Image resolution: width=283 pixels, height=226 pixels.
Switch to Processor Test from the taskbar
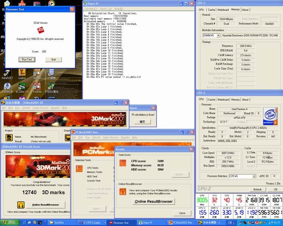(122, 223)
